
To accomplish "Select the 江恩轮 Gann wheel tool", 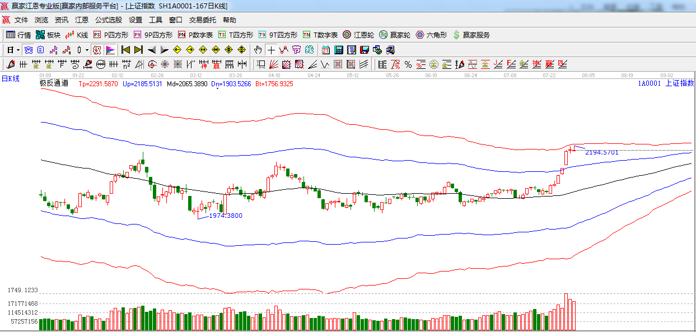I will tap(358, 35).
